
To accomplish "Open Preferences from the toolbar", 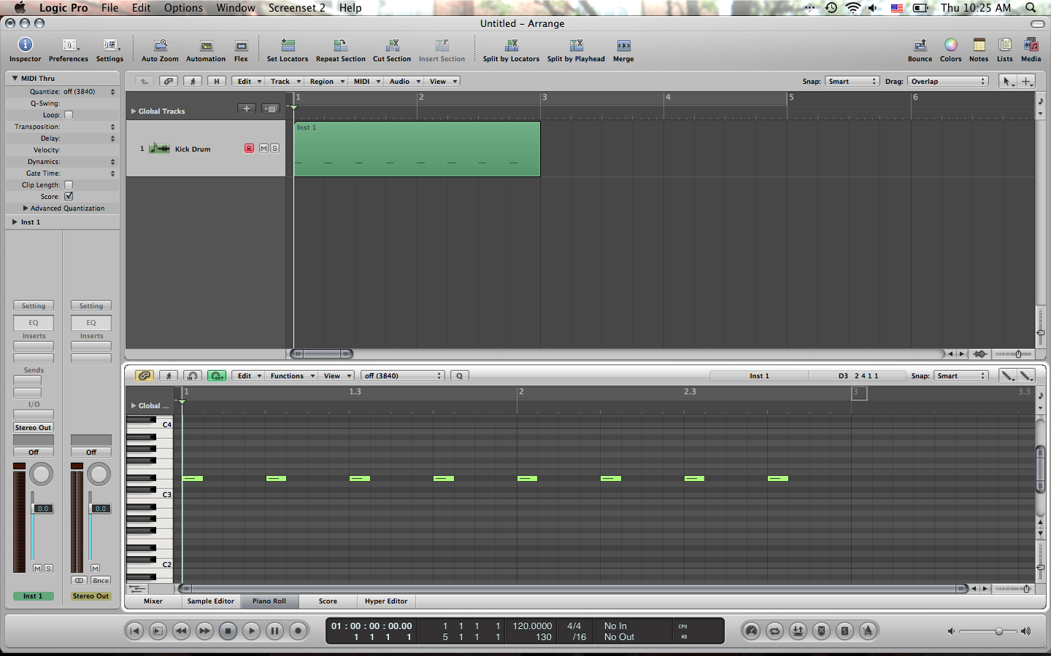I will 69,50.
